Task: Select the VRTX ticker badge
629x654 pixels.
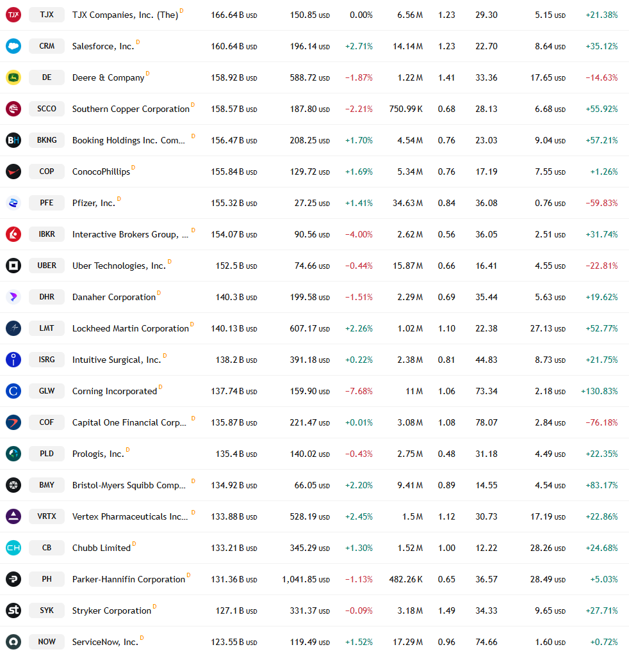Action: coord(47,516)
